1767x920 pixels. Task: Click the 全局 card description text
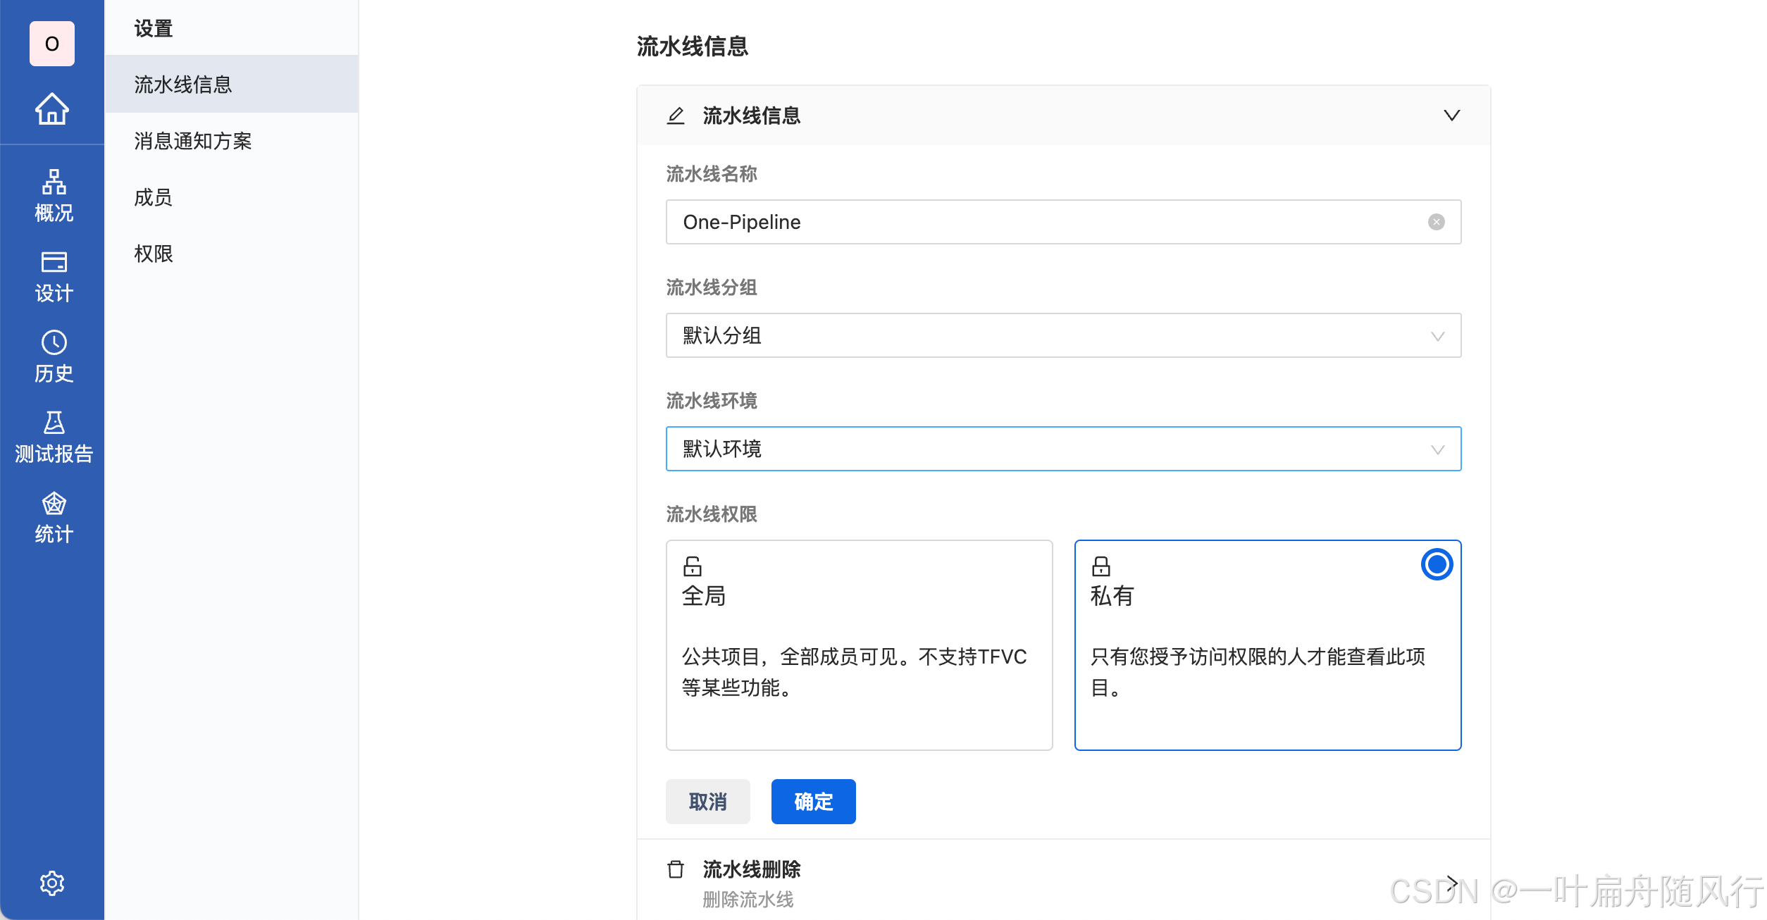click(854, 672)
